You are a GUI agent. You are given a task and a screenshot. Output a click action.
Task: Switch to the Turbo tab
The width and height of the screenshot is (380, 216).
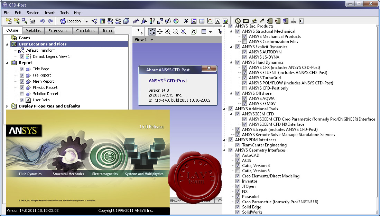(107, 31)
